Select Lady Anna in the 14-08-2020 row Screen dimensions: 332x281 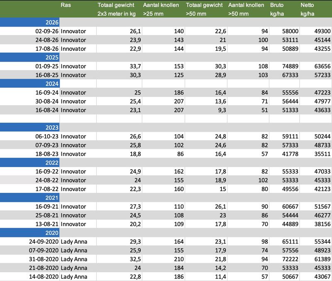74,276
